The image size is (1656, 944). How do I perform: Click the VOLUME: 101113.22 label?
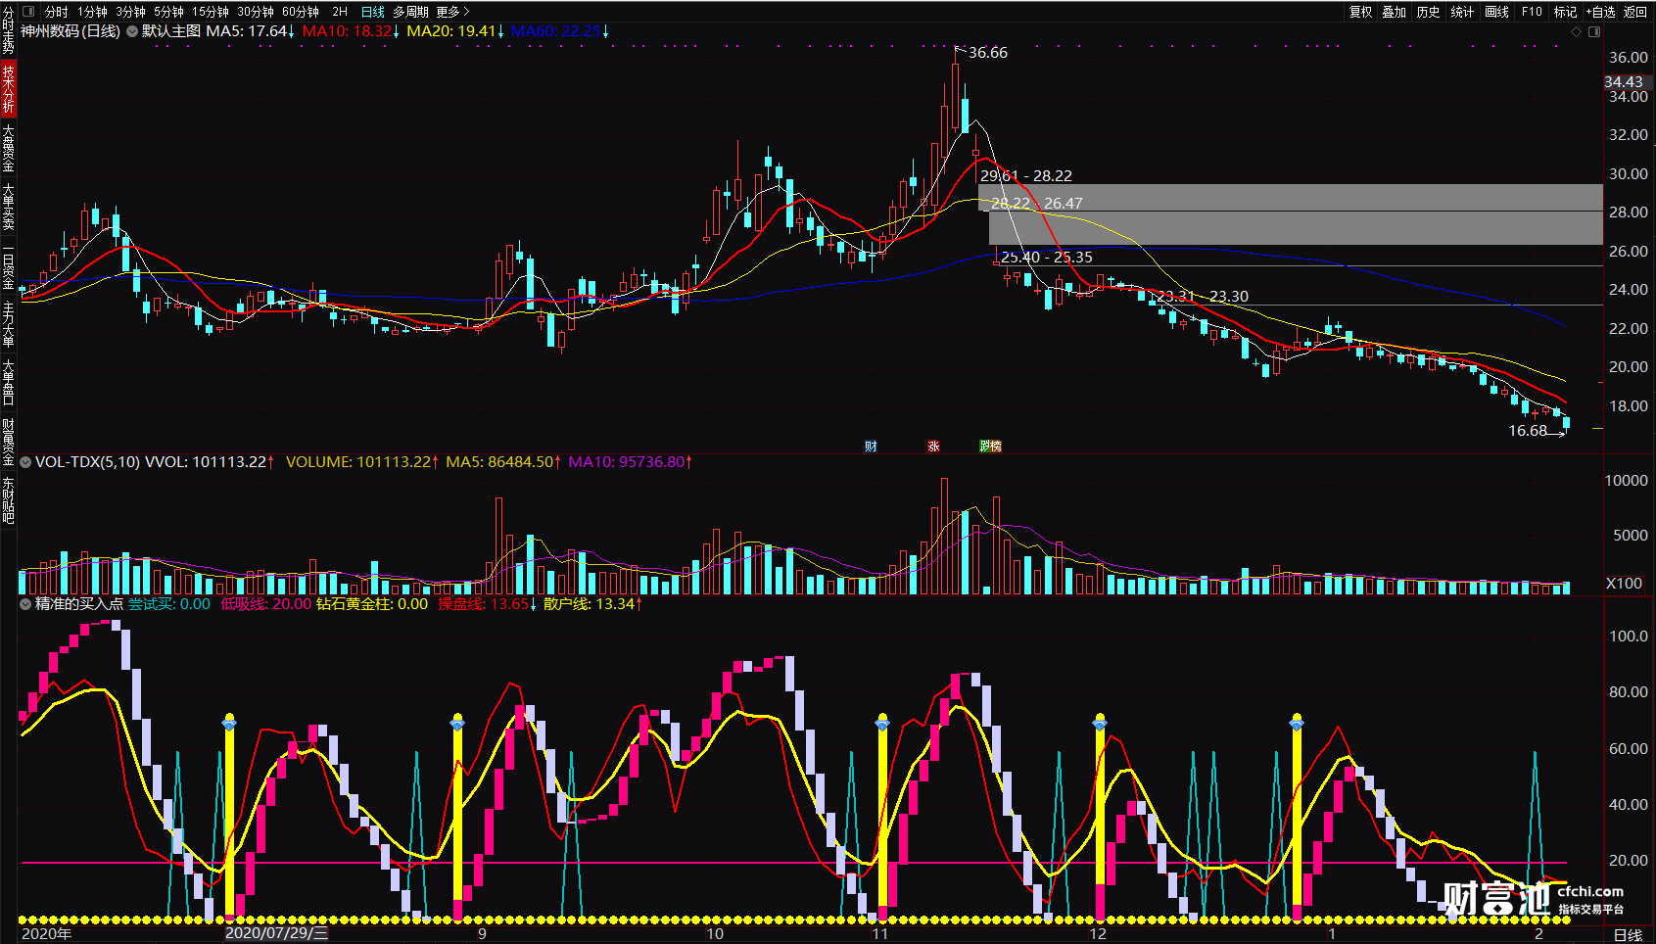[362, 462]
